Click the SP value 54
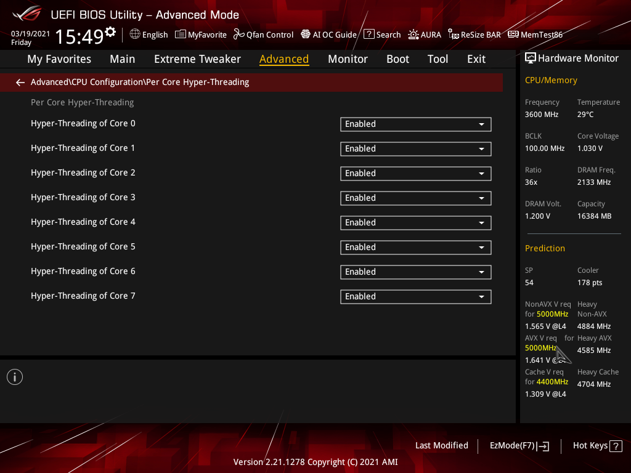631x473 pixels. [x=529, y=283]
